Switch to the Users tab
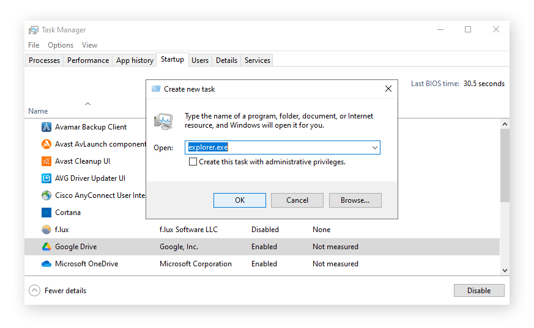 tap(200, 60)
